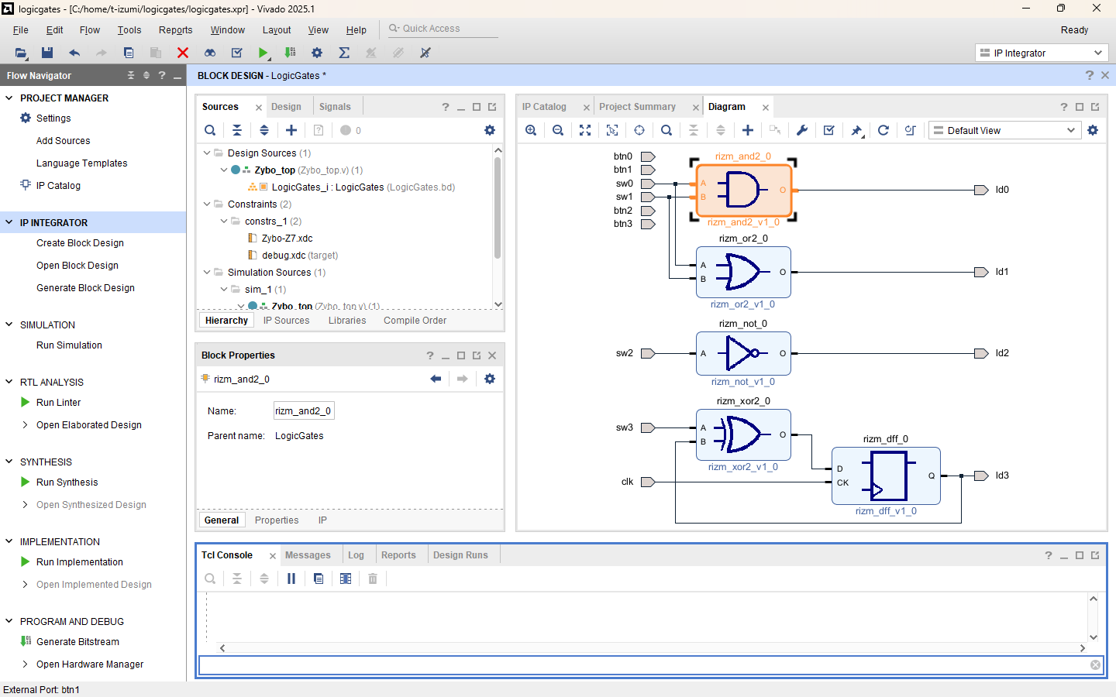Viewport: 1116px width, 697px height.
Task: Toggle the pin icon in diagram toolbar
Action: click(x=856, y=130)
